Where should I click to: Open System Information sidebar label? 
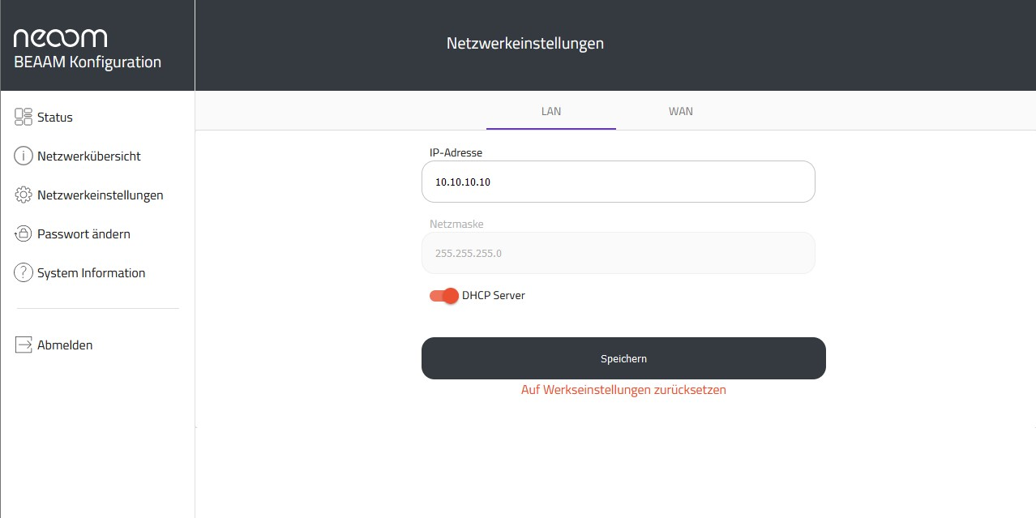tap(91, 273)
